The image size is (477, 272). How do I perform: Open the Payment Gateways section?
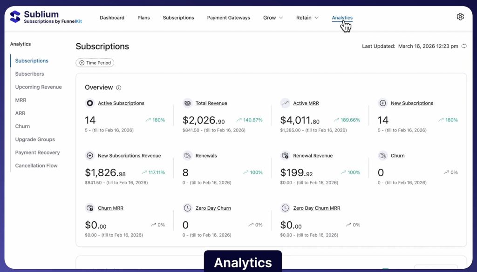point(229,18)
